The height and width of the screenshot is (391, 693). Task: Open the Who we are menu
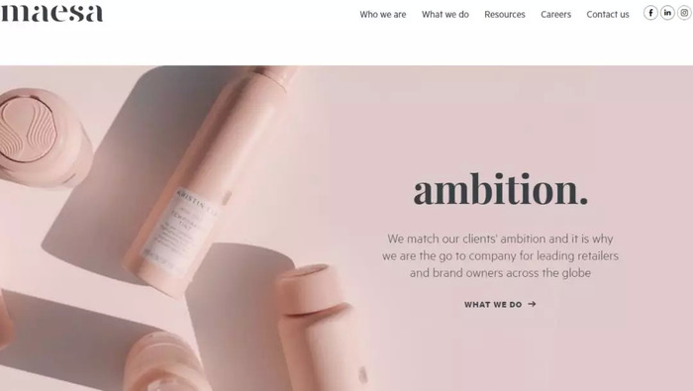383,15
